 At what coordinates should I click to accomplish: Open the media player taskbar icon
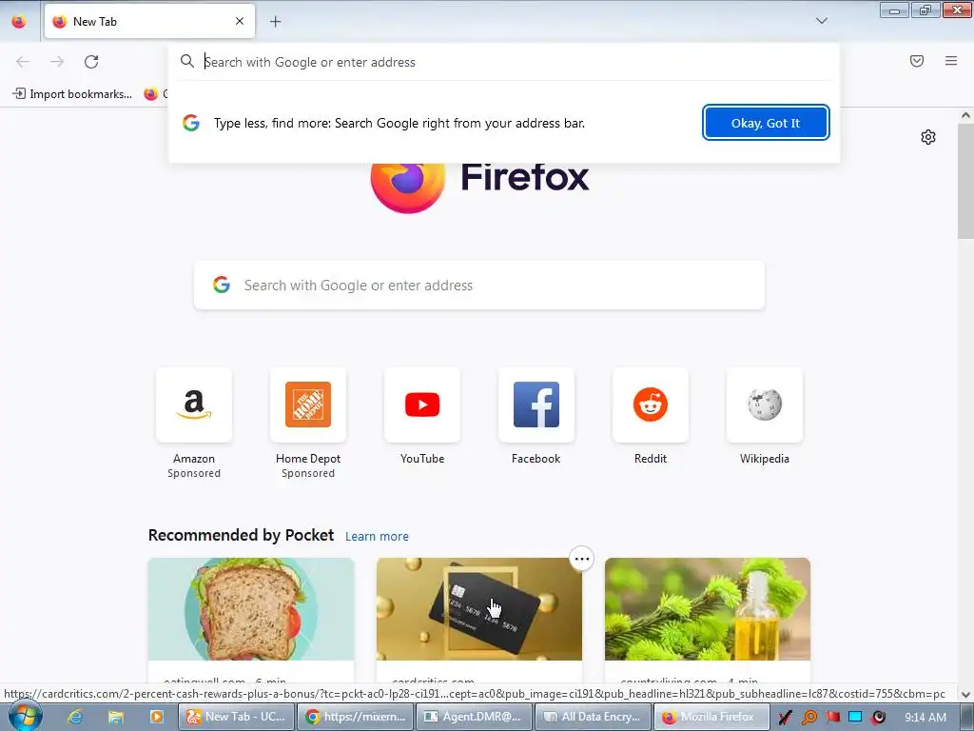tap(157, 717)
